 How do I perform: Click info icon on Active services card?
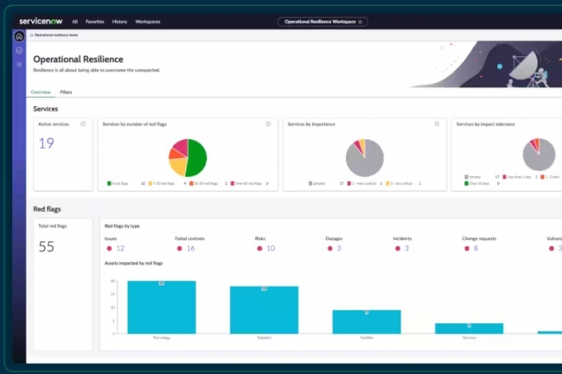(83, 124)
